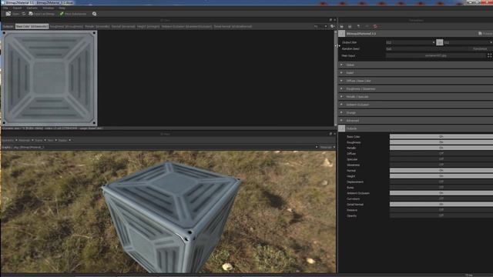Open the Export menu
This screenshot has width=493, height=277.
[x=17, y=8]
